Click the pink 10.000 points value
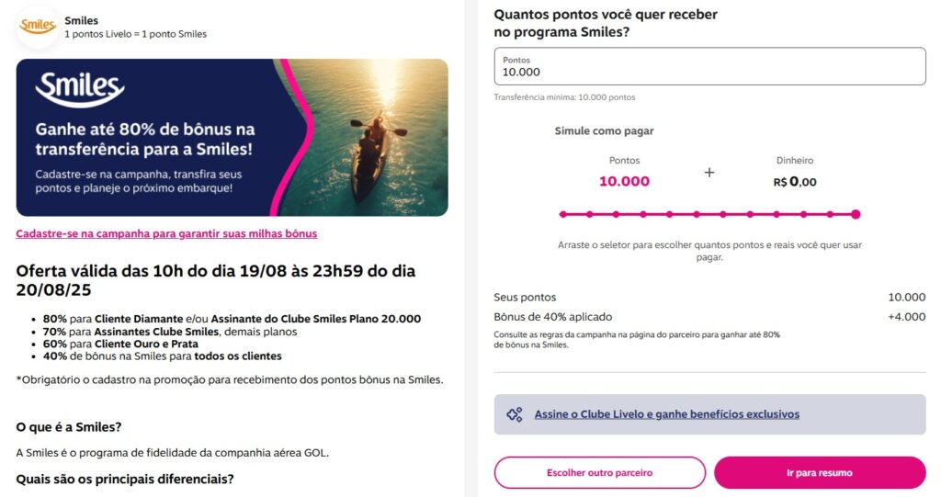Viewport: 941px width, 497px height. (x=624, y=181)
